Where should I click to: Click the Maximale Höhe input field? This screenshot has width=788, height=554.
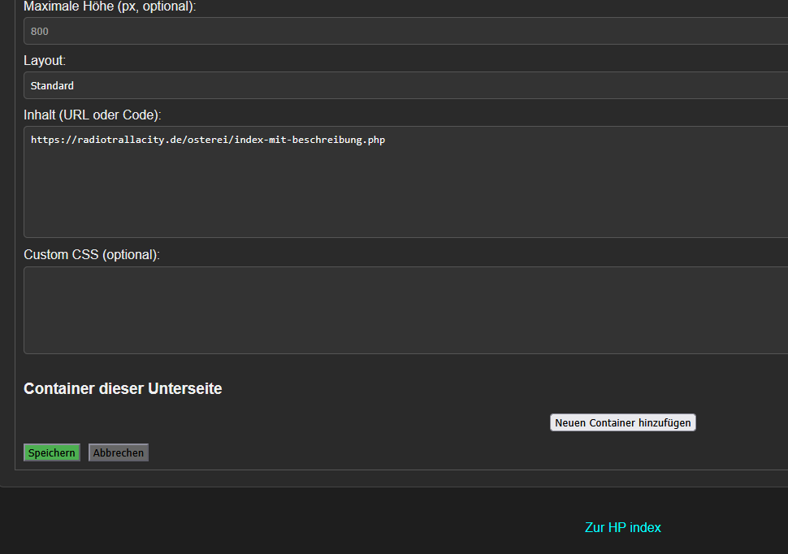406,32
